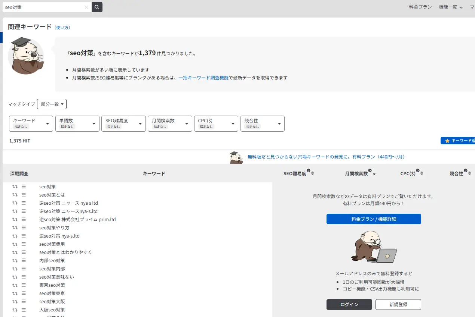Toggle sorting arrows on 競合性 column
The height and width of the screenshot is (317, 475).
[470, 173]
